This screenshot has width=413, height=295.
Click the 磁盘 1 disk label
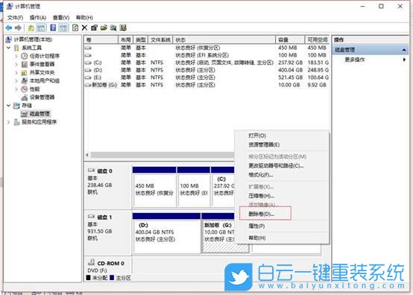105,217
